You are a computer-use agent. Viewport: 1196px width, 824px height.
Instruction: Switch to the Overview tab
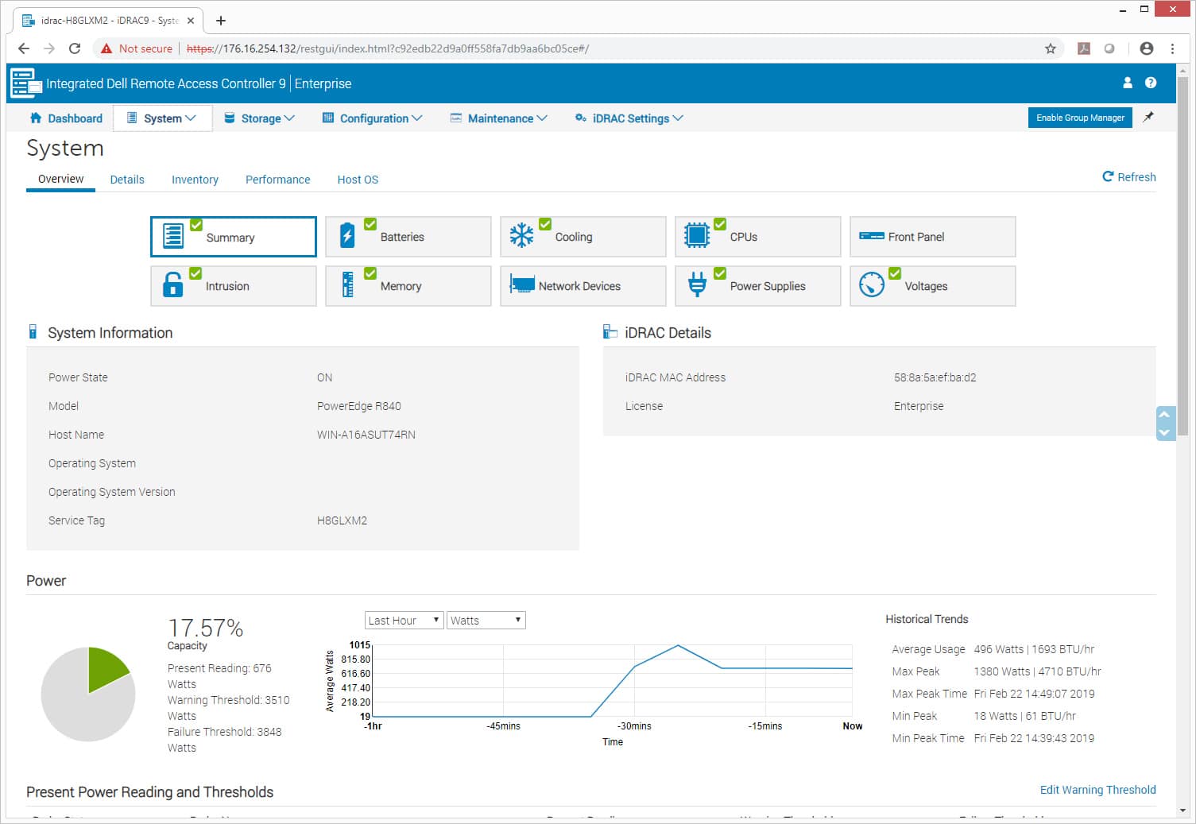click(60, 179)
